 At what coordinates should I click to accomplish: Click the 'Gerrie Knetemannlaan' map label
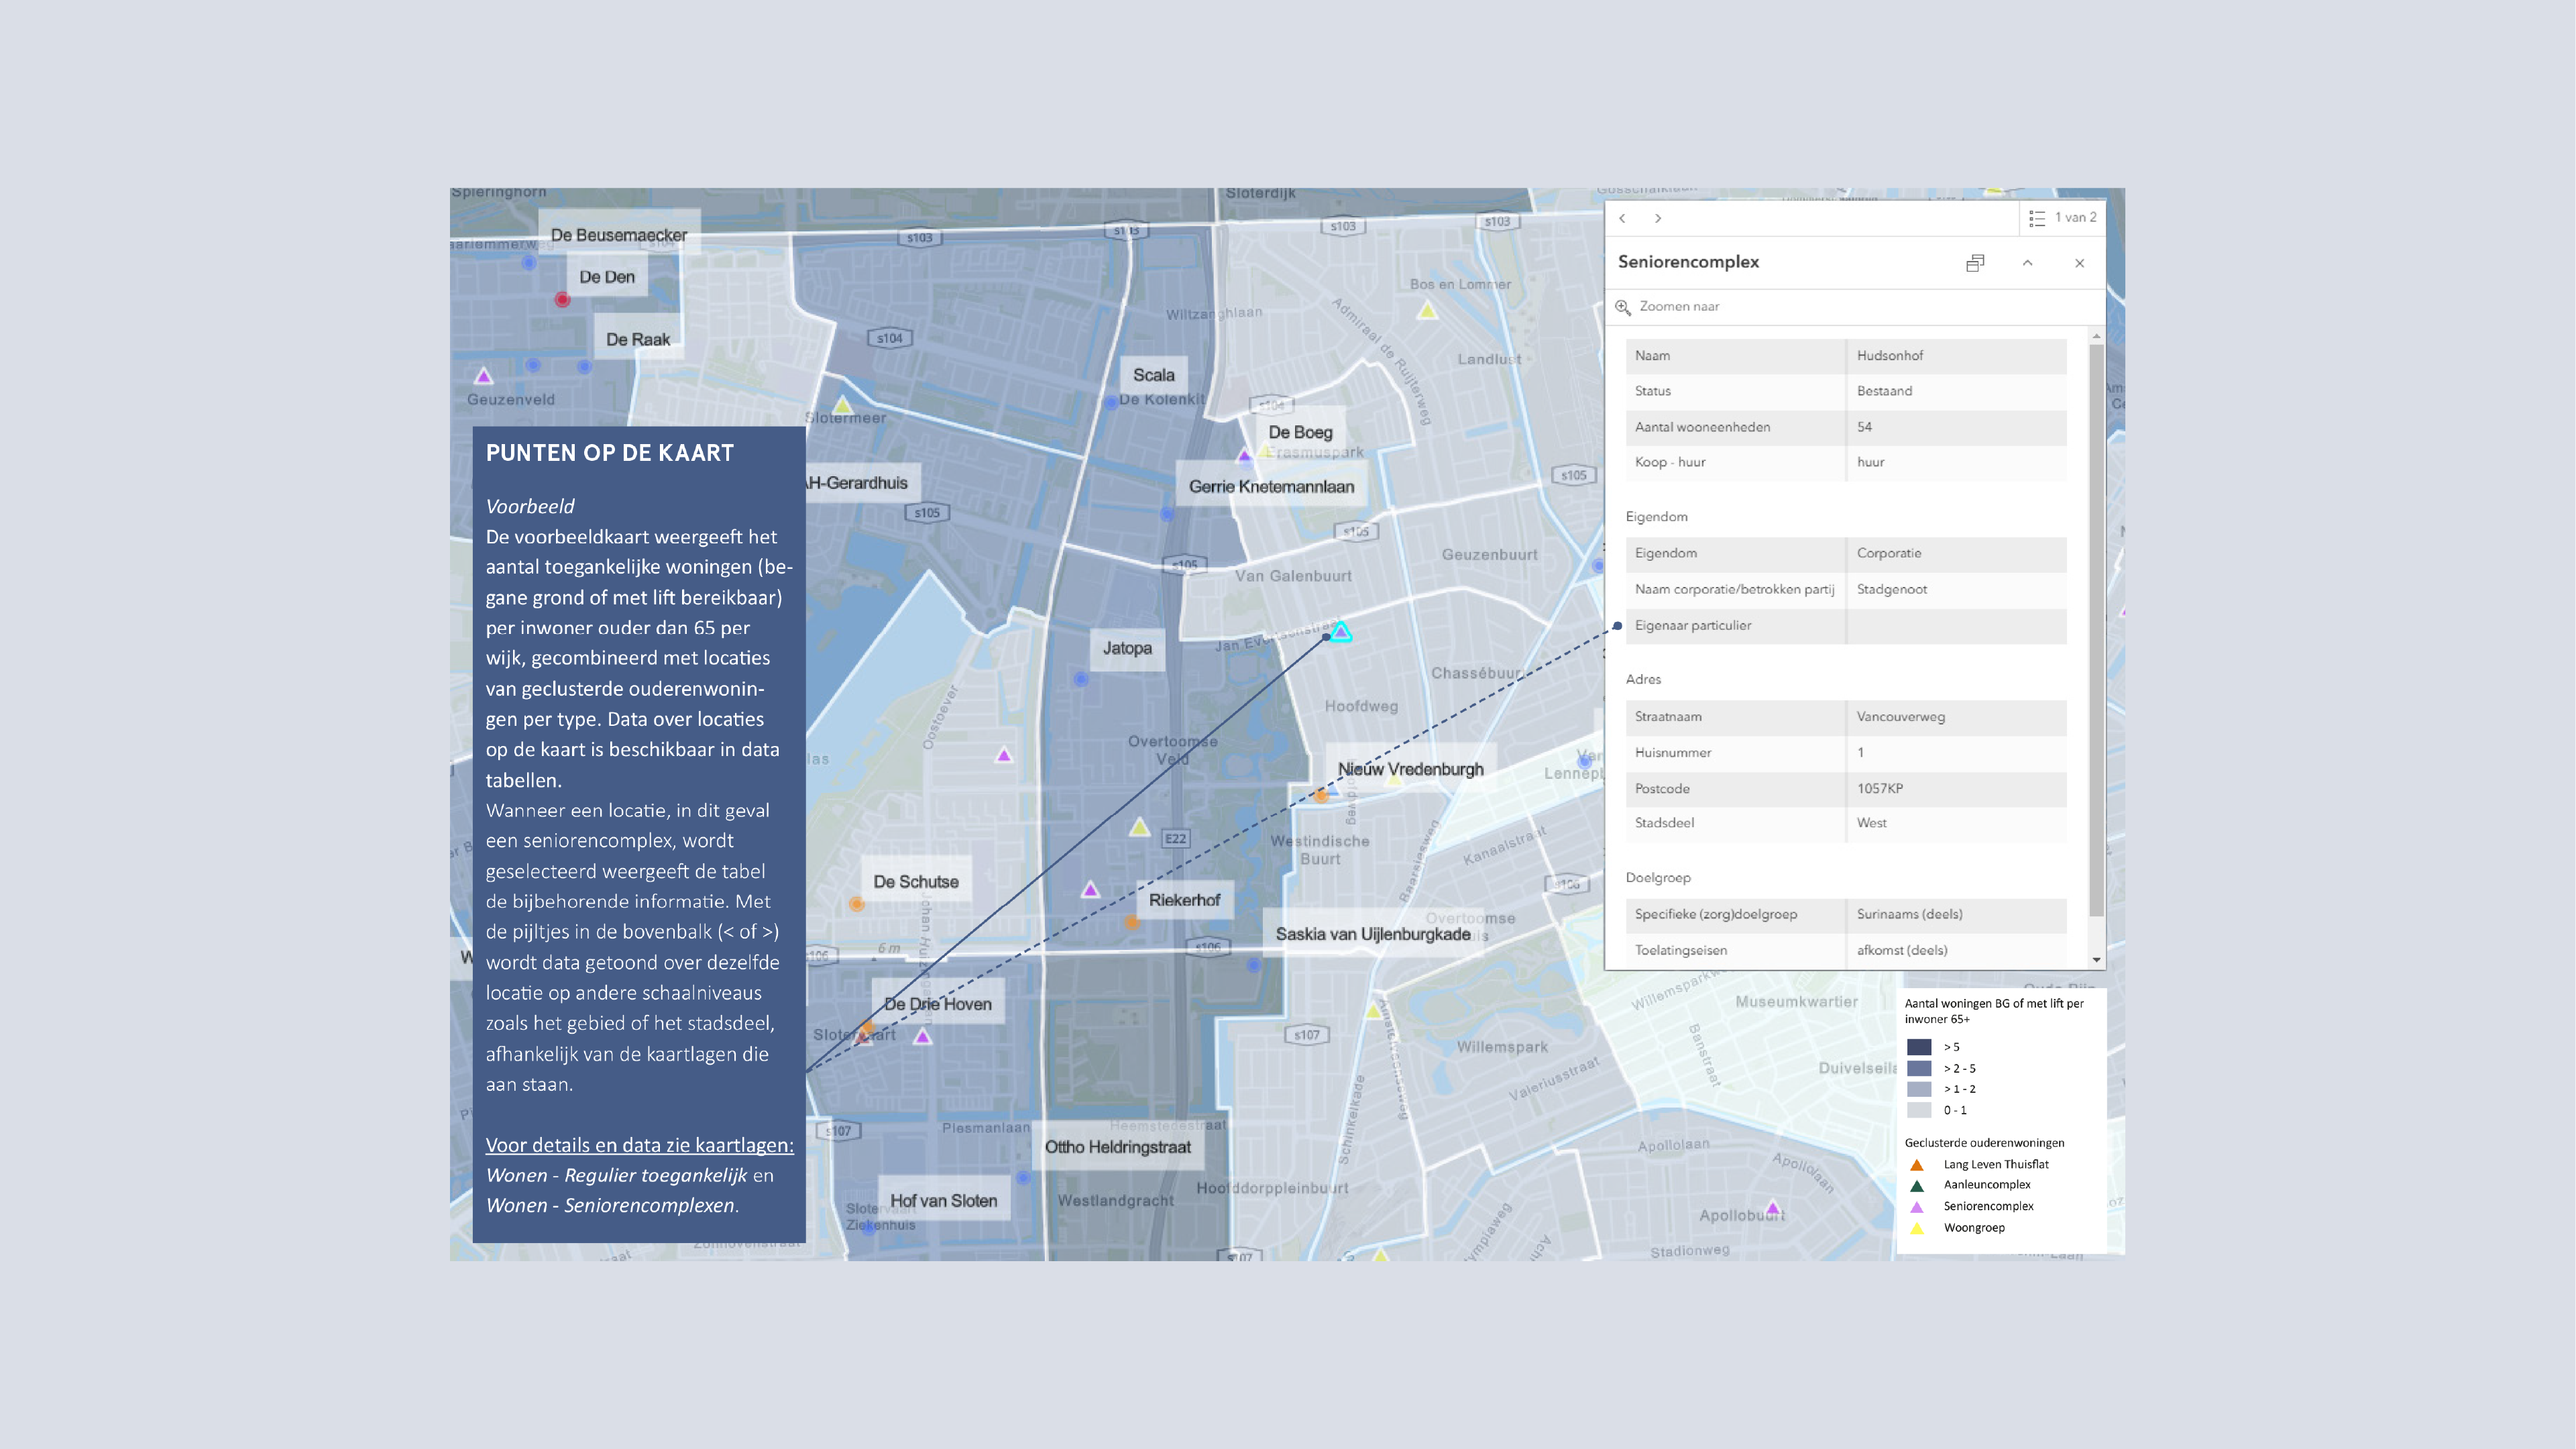point(1271,487)
